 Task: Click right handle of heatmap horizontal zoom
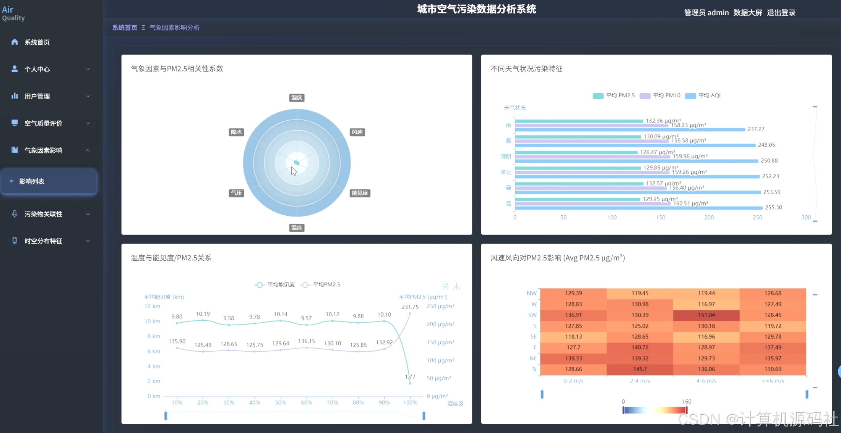(807, 394)
